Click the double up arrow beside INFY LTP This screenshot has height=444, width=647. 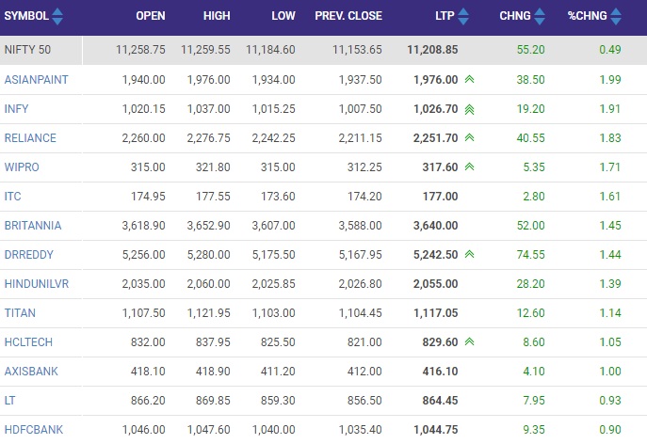pos(469,109)
